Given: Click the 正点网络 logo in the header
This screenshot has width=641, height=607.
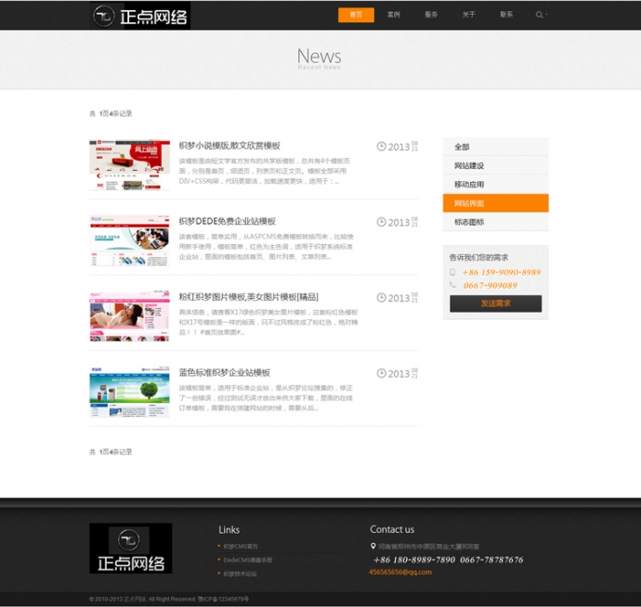Looking at the screenshot, I should [x=139, y=16].
